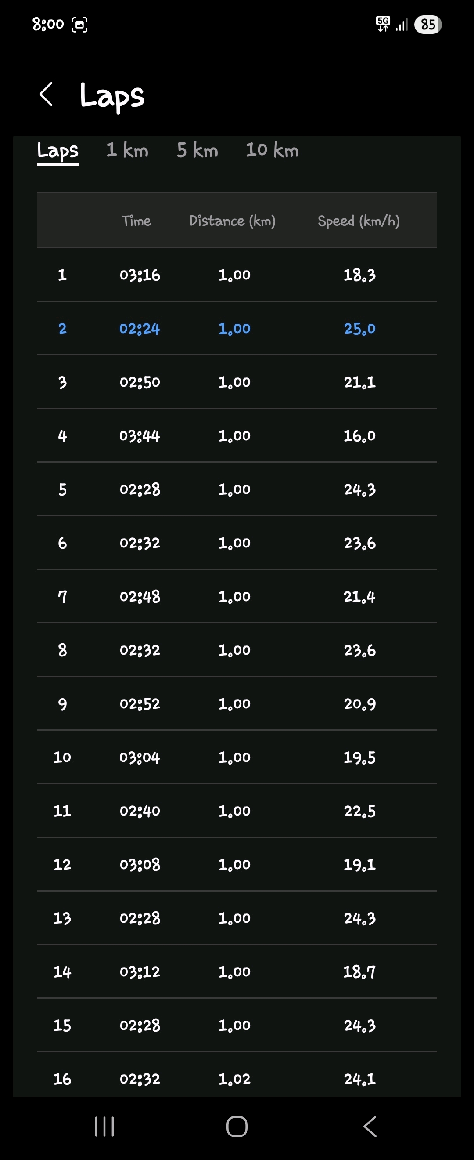
Task: Tap the Android navigation back arrow
Action: click(x=370, y=1127)
